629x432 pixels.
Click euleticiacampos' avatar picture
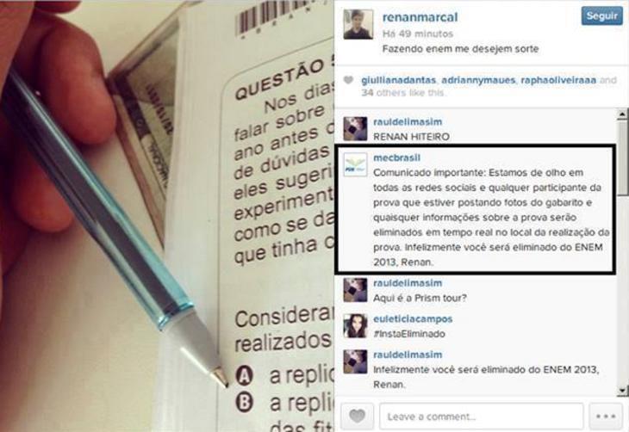pos(355,326)
